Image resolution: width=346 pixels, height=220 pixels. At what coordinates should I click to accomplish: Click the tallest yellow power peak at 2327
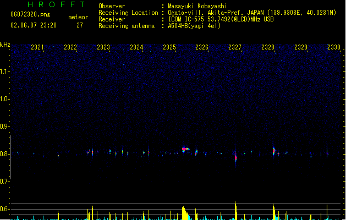coord(235,211)
